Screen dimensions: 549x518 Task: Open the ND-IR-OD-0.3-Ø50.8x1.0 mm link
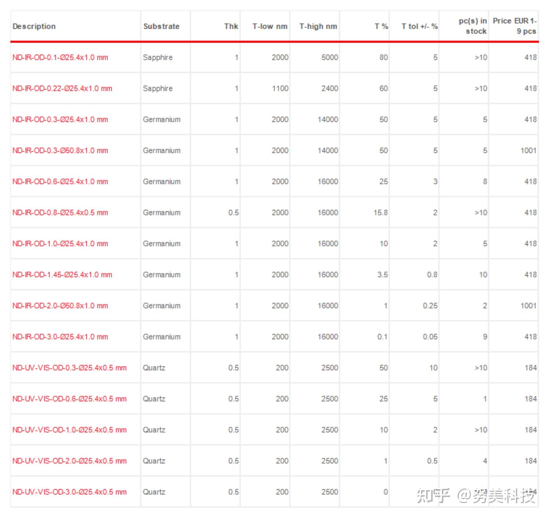(60, 151)
